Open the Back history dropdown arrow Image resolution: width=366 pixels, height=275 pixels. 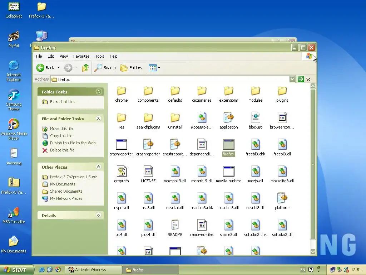tap(58, 68)
